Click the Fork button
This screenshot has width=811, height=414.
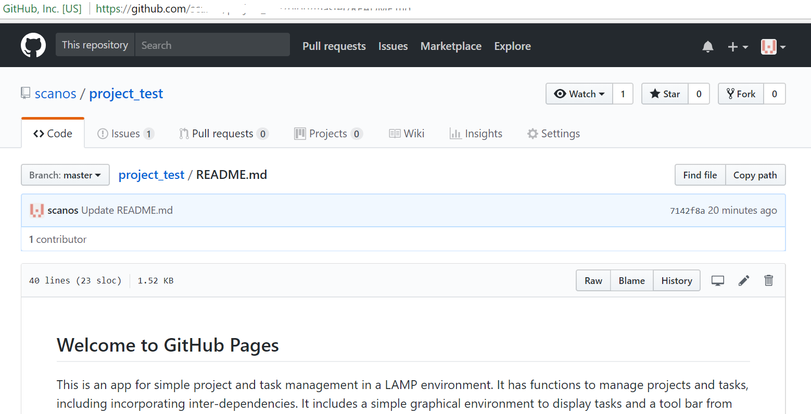coord(741,94)
